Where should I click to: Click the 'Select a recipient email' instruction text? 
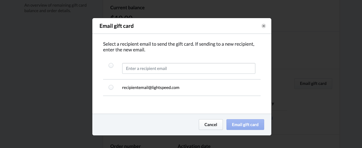(178, 47)
